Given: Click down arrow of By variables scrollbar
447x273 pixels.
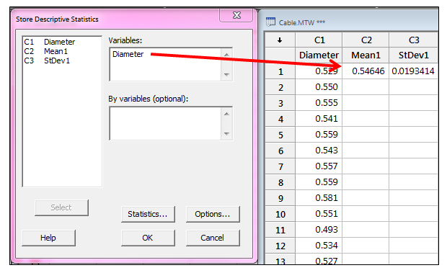Looking at the screenshot, I should [x=226, y=134].
